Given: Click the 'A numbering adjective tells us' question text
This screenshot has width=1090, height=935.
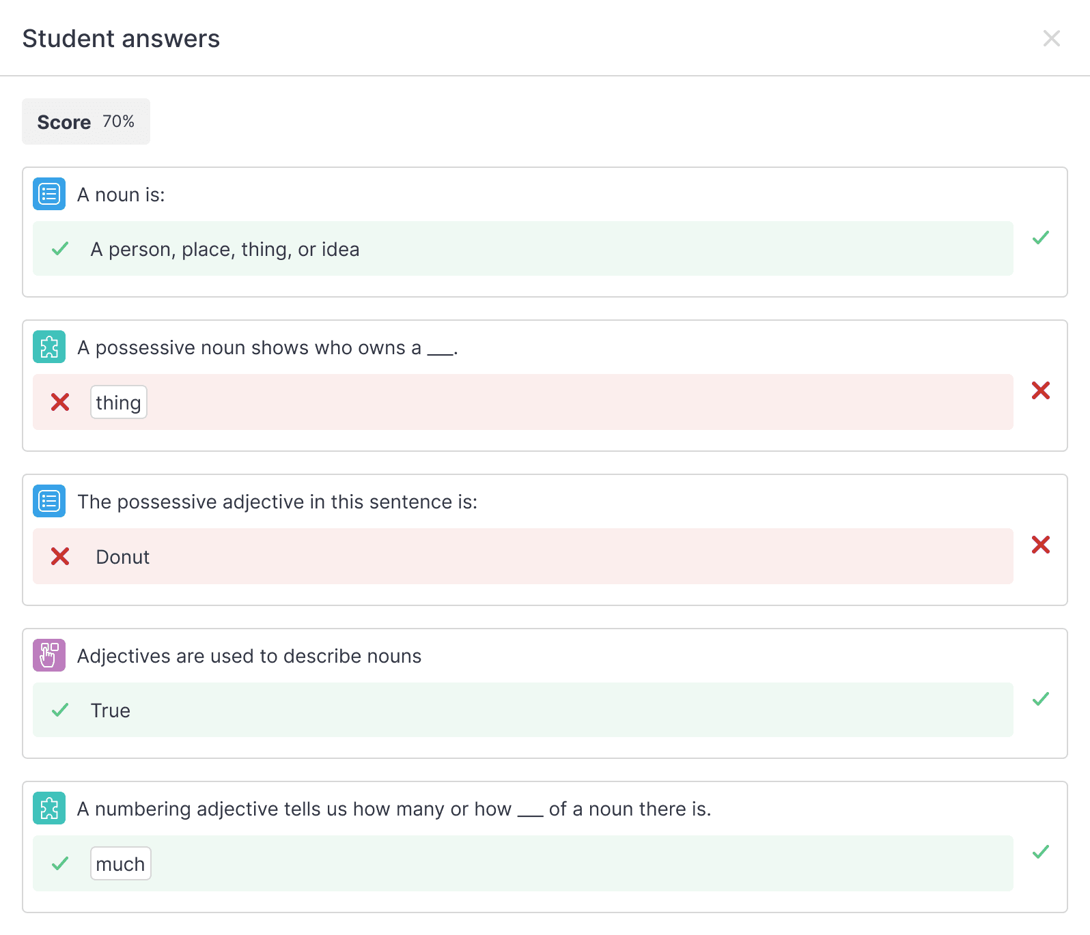Looking at the screenshot, I should coord(394,809).
